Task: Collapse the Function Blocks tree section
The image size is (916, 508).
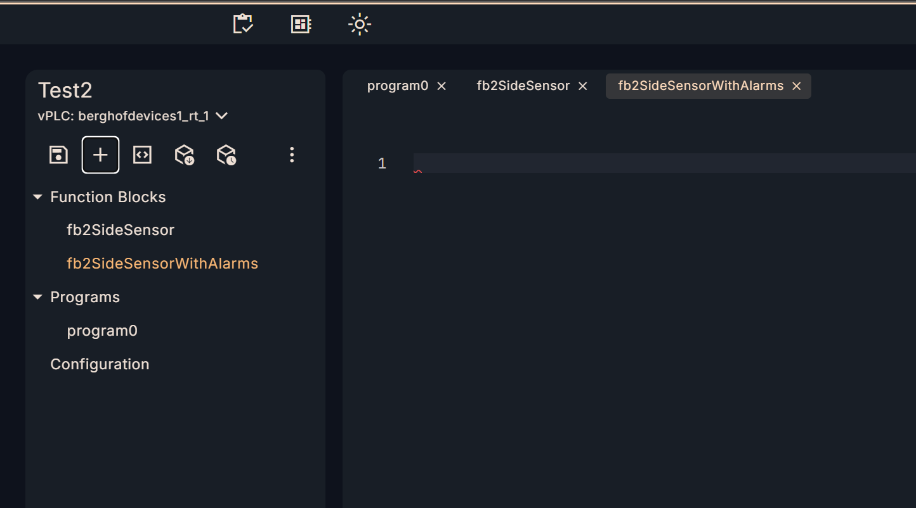Action: coord(38,198)
